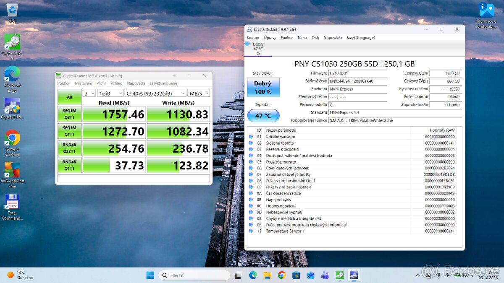Open the Úpravy menu in CrystalDiskInfo
Viewport: 504px width, 283px height.
tap(270, 38)
